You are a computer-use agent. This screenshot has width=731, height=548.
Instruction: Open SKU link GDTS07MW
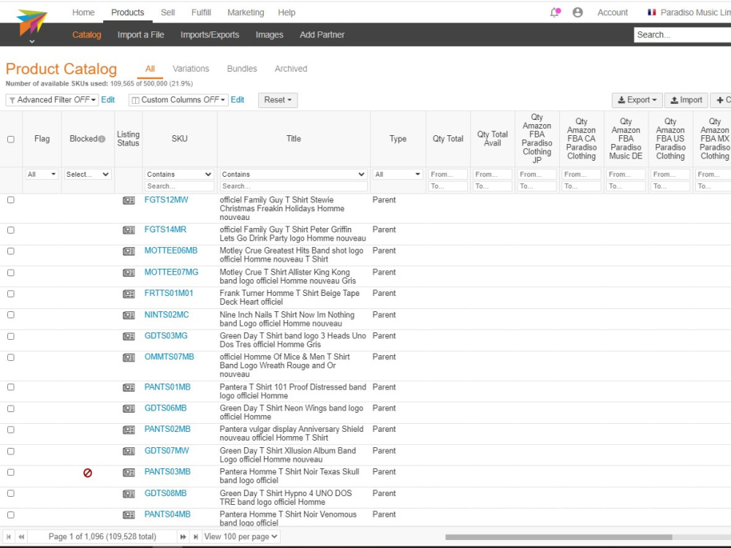167,451
